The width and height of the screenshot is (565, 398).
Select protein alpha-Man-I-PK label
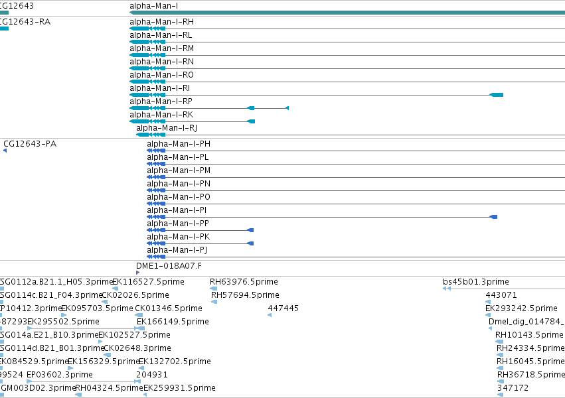pos(179,237)
